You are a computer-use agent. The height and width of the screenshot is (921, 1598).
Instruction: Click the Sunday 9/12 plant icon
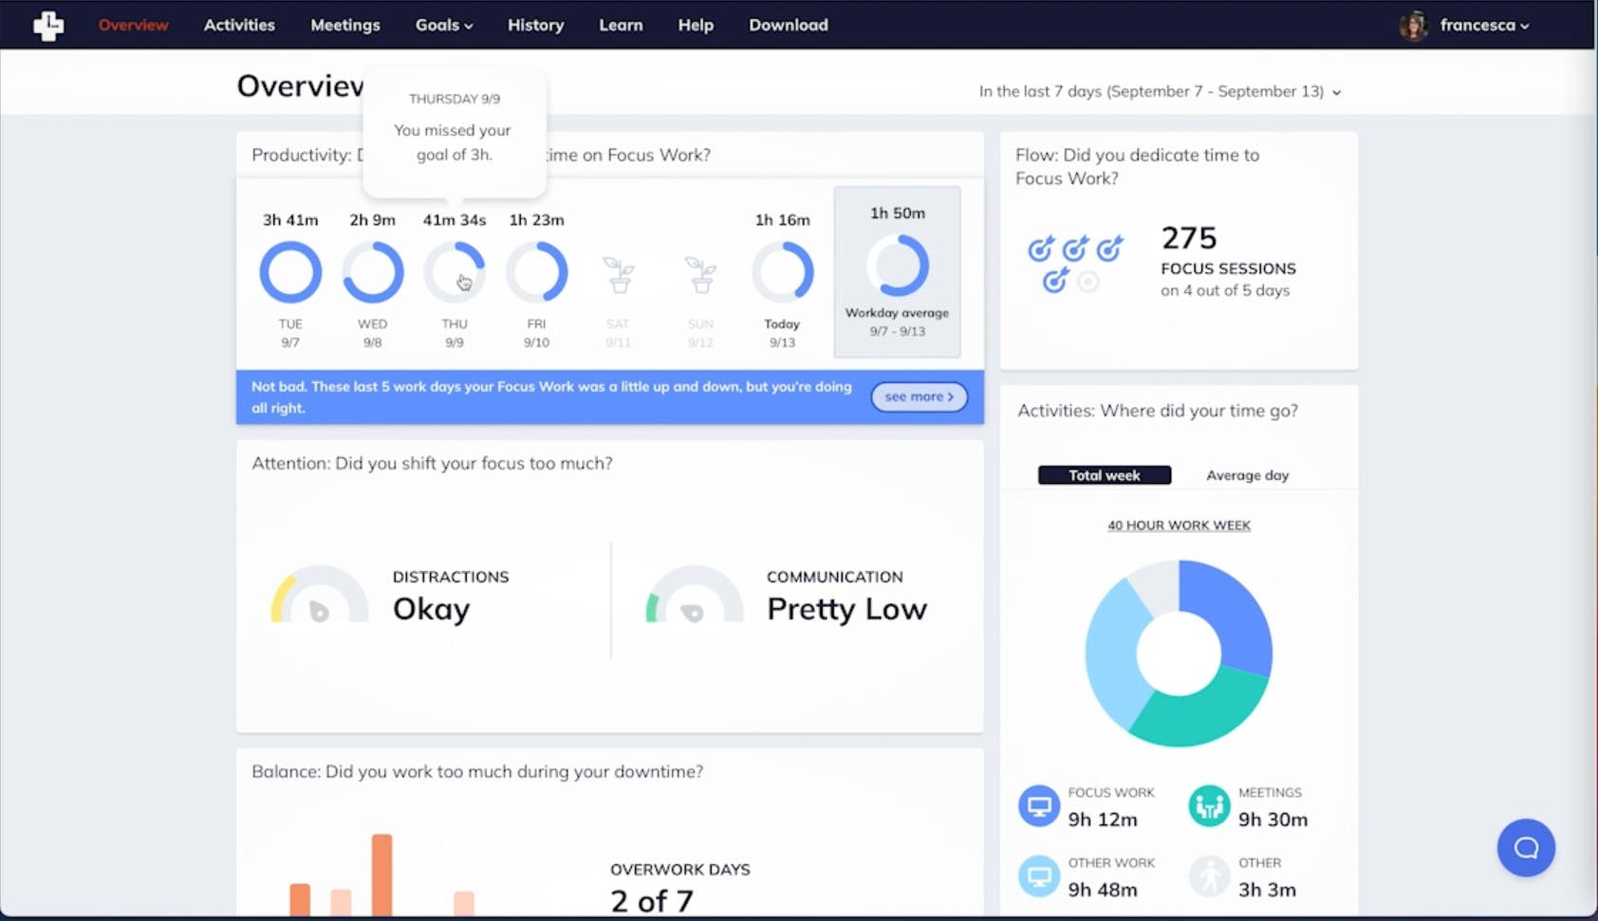[700, 274]
